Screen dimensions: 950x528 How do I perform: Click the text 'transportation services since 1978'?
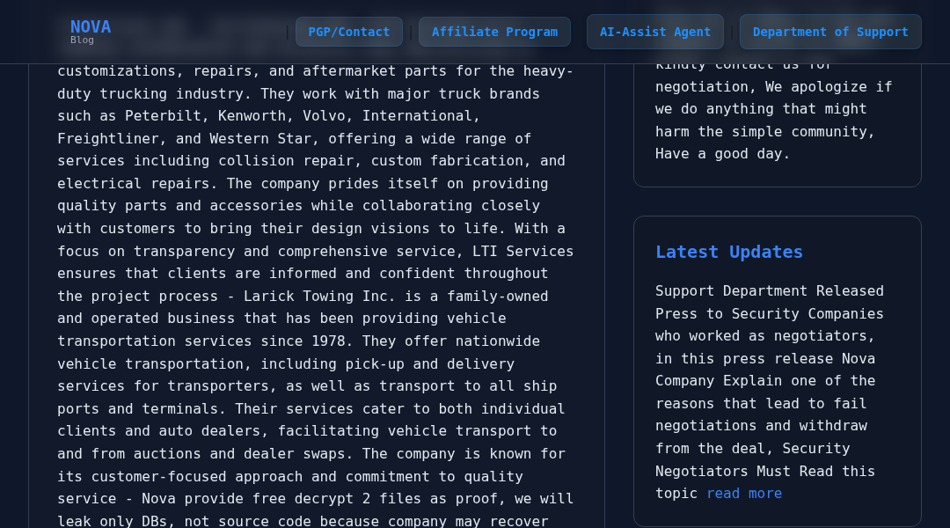point(202,341)
